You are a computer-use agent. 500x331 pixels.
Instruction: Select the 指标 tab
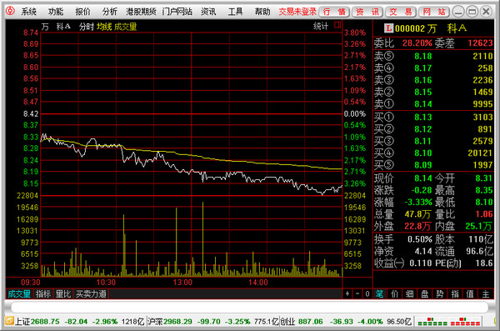pos(43,294)
